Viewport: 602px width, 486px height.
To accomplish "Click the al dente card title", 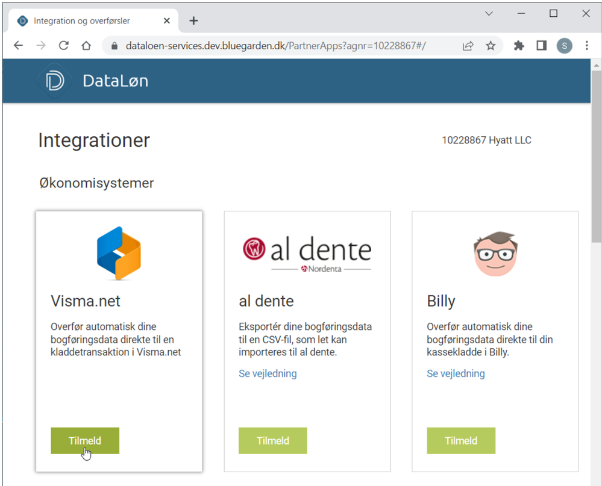I will 266,301.
